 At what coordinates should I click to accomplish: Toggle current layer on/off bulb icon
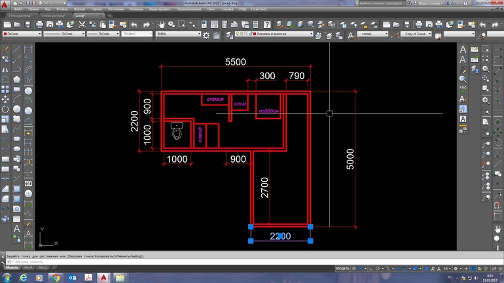click(x=237, y=33)
